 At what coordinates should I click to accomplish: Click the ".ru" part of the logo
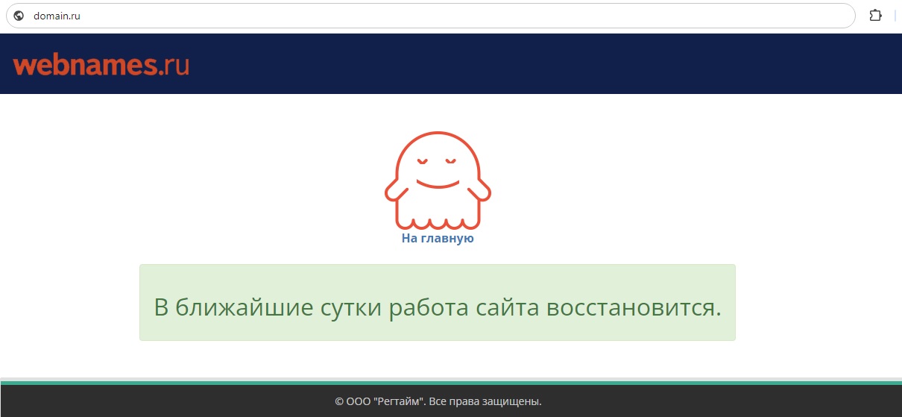coord(174,65)
